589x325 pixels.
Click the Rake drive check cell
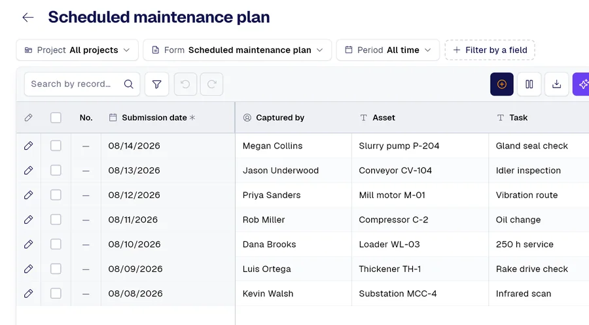539,269
